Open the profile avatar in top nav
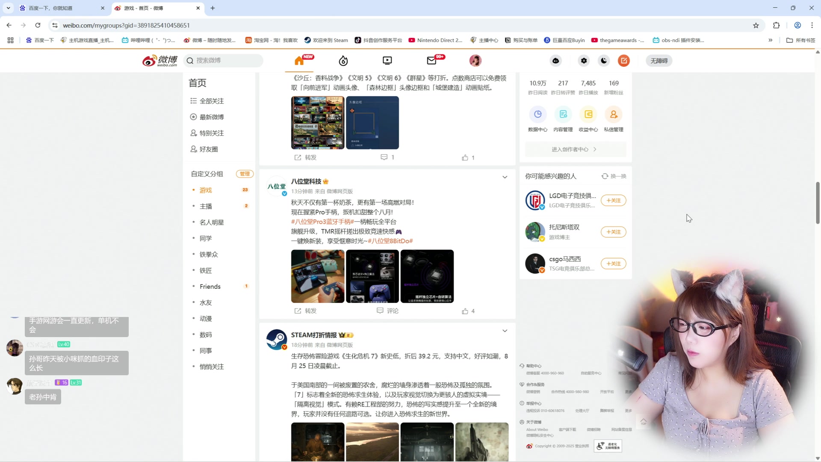This screenshot has height=462, width=821. click(x=475, y=61)
